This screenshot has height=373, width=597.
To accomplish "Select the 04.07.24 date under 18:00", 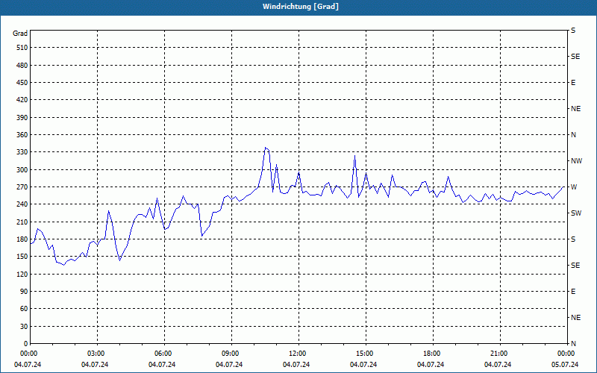I will click(x=431, y=365).
